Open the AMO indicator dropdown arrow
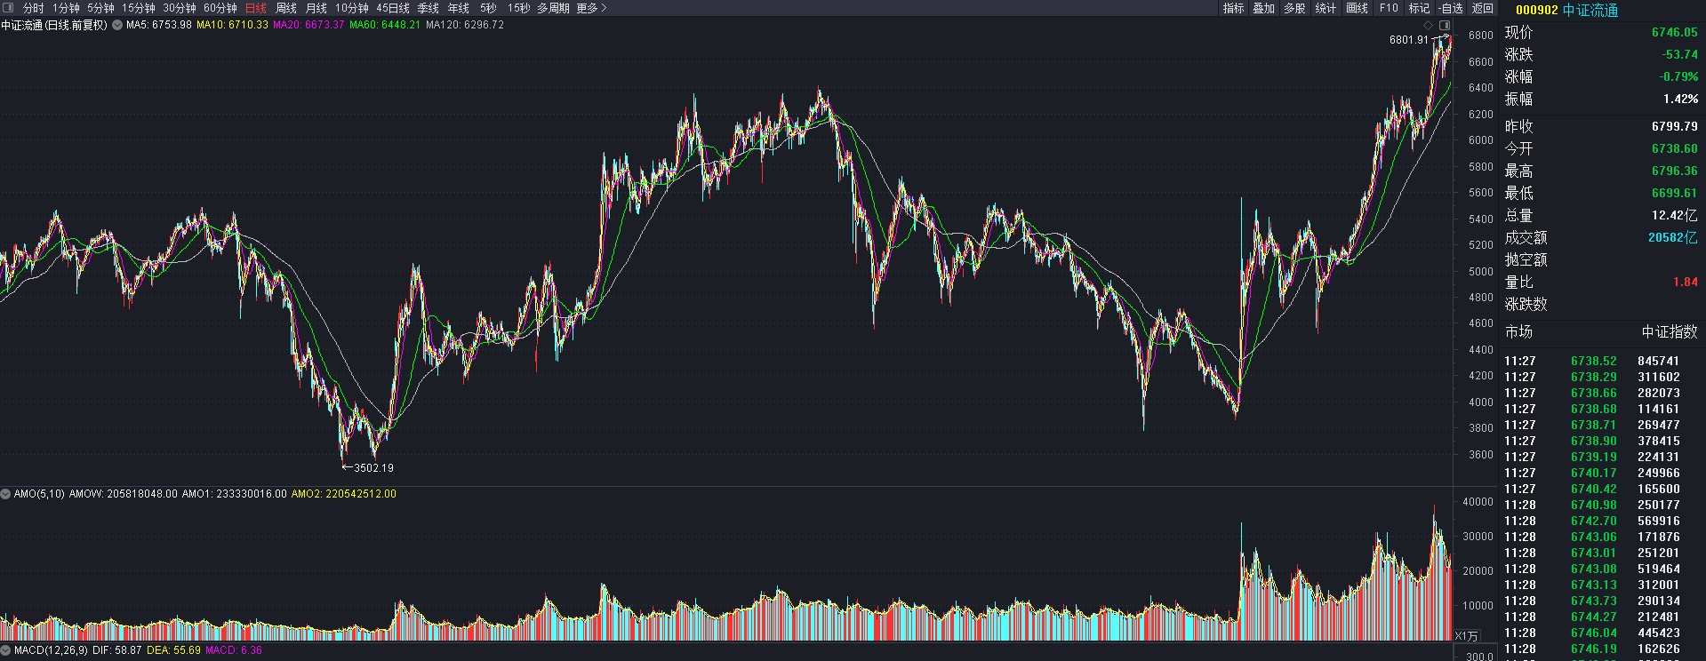The width and height of the screenshot is (1706, 661). pos(6,493)
